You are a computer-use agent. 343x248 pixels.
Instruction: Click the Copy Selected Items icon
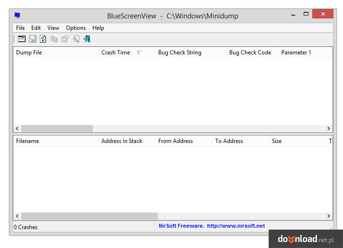point(54,39)
